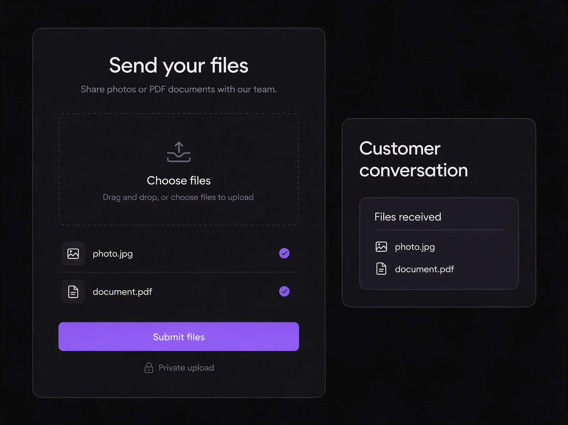Click the purple checkmark for document.pdf
The width and height of the screenshot is (568, 425).
coord(284,291)
